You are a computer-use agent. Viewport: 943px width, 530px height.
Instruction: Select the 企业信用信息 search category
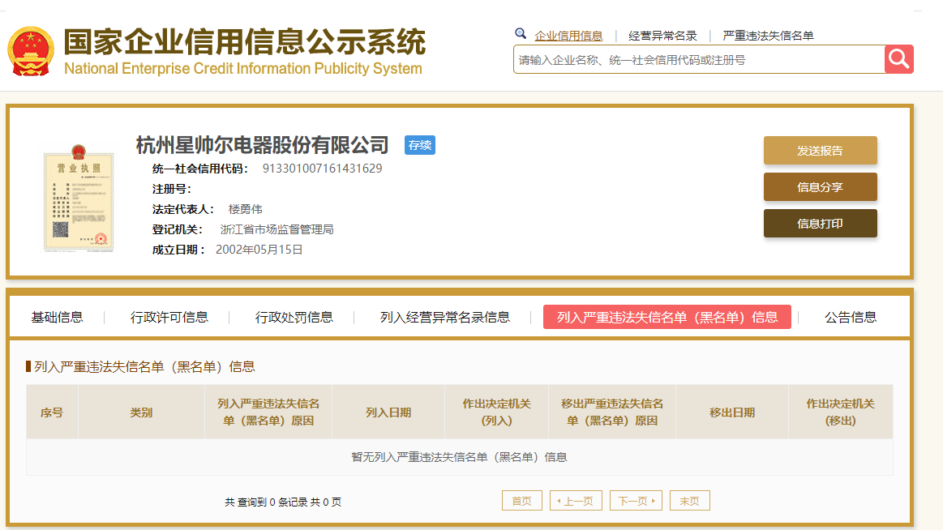568,36
